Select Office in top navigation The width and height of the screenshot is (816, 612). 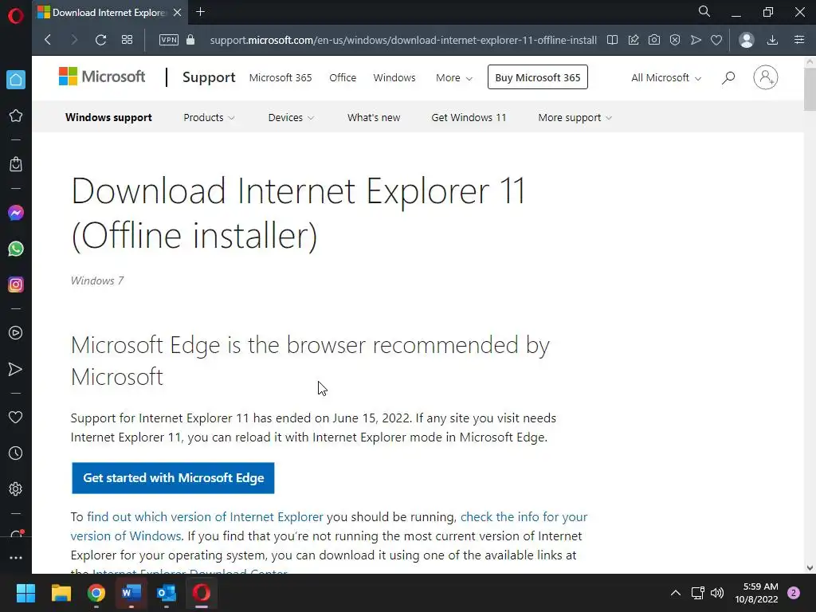pos(343,77)
